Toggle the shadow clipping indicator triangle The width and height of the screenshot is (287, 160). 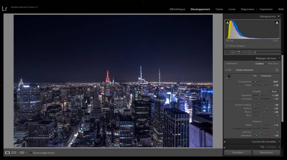(228, 22)
